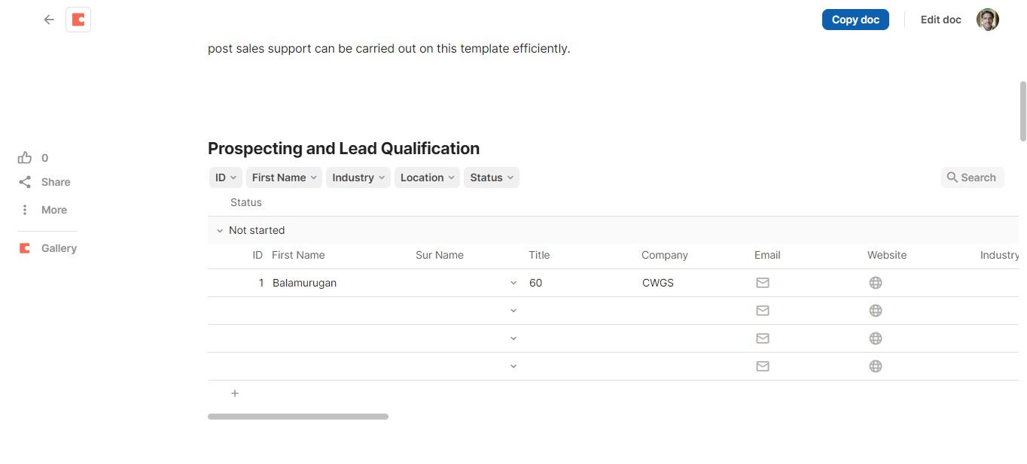Click the Share icon in sidebar
Image resolution: width=1027 pixels, height=464 pixels.
pos(25,182)
